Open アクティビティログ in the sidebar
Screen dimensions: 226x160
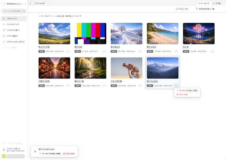(x=14, y=42)
